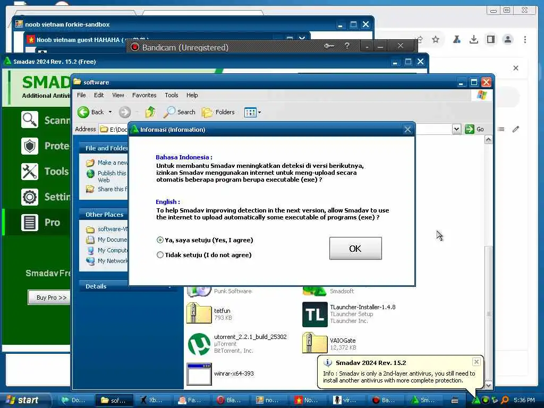Screen dimensions: 544x408
Task: Open Chrome profile avatar icon
Action: pyautogui.click(x=507, y=39)
